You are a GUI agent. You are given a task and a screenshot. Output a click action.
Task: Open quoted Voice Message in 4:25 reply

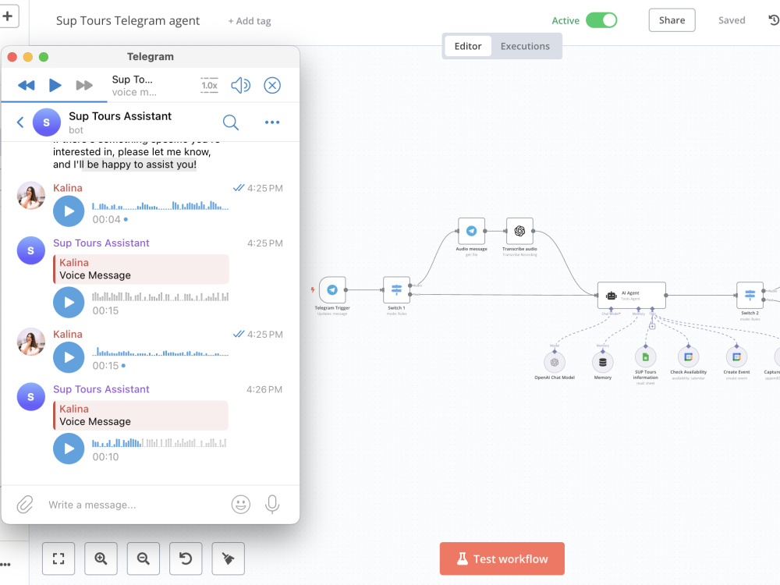tap(140, 269)
